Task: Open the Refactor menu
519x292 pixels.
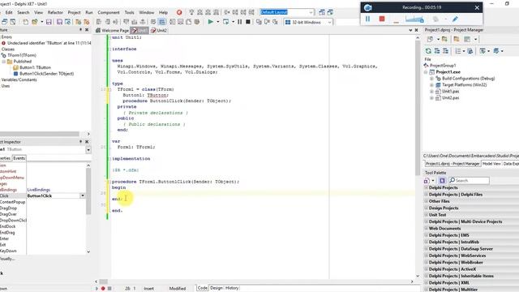Action: (x=55, y=12)
